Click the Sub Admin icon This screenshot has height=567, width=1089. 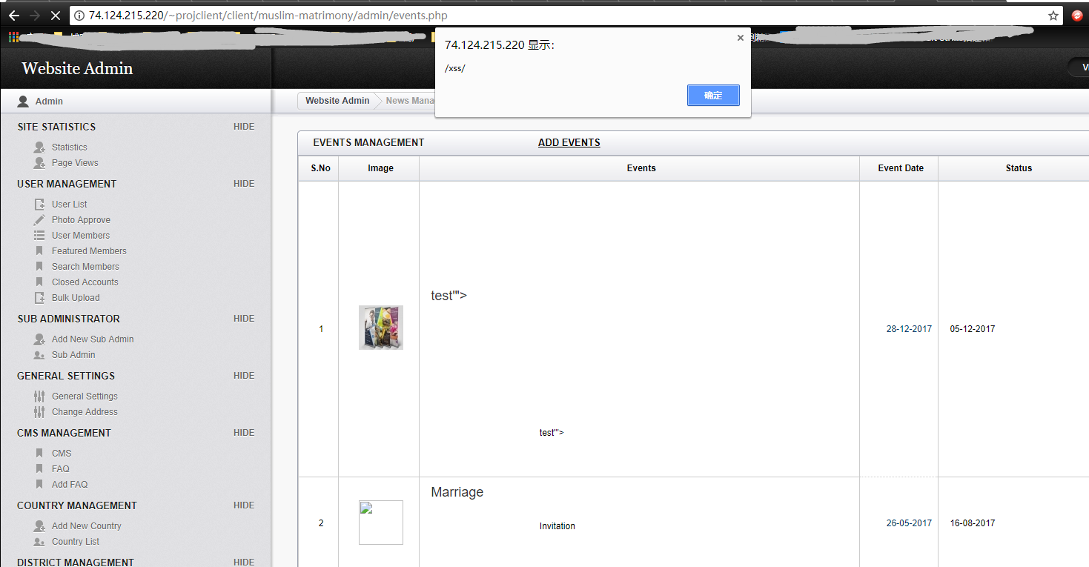[x=39, y=355]
